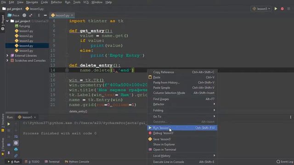Hide the Project panel with minus icon

click(x=45, y=15)
